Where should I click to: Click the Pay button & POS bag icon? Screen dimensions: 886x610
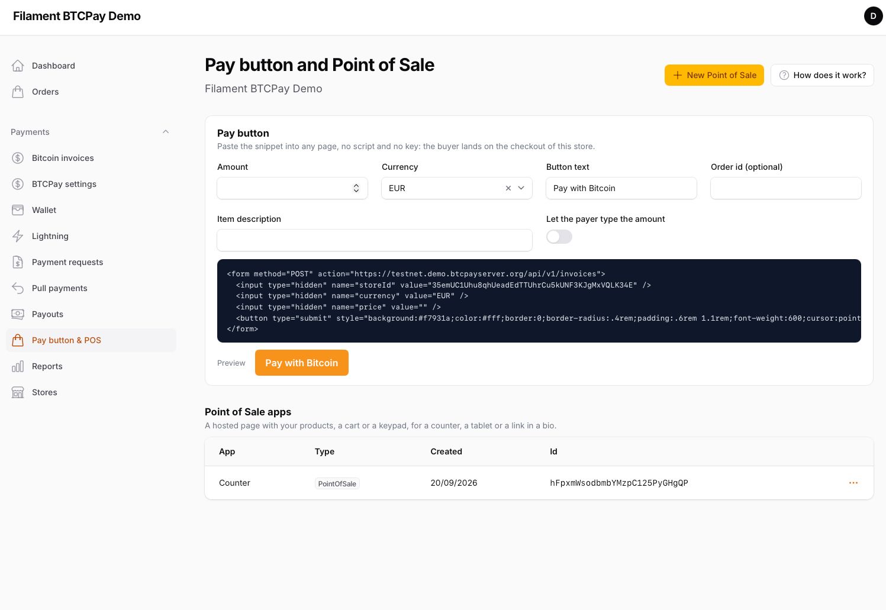(18, 340)
